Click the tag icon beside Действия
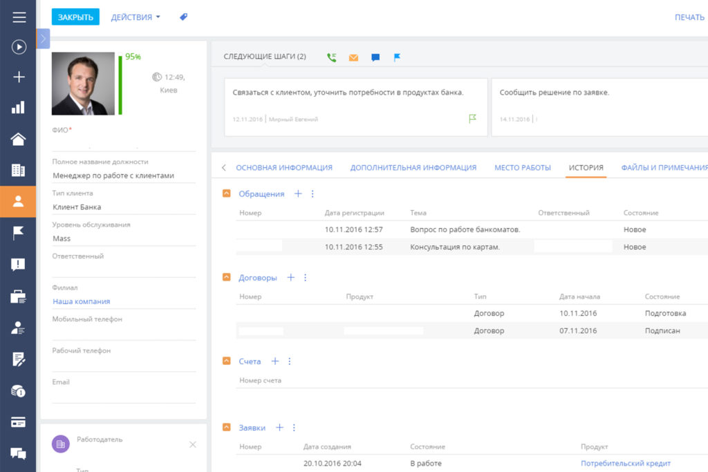Viewport: 708px width, 472px height. coord(183,17)
